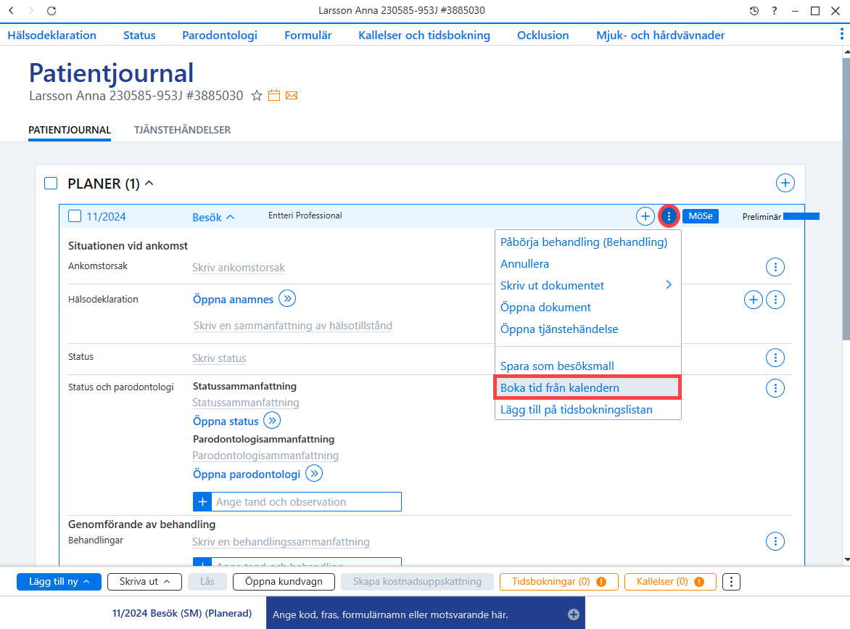Open the Lägg till ny dropdown
This screenshot has width=850, height=629.
point(59,581)
